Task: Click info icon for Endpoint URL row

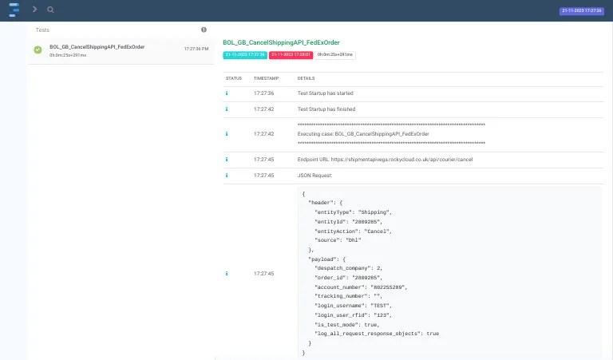Action: click(x=227, y=160)
